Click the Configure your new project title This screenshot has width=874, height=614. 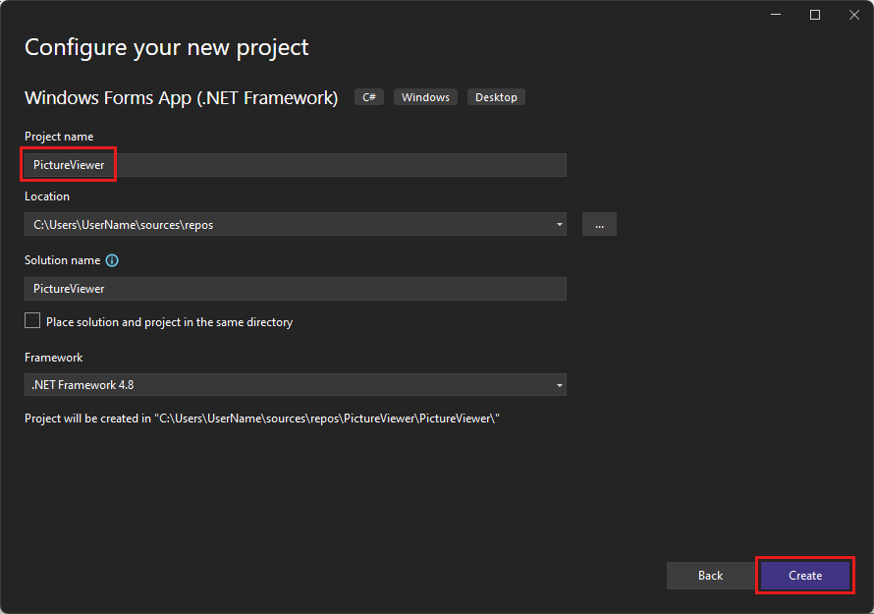pyautogui.click(x=165, y=47)
